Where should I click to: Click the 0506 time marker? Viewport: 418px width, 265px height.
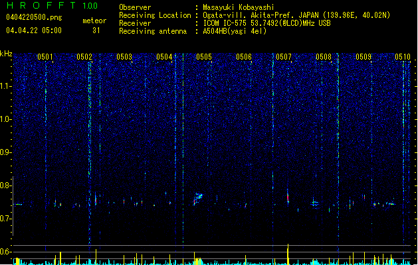tap(244, 57)
